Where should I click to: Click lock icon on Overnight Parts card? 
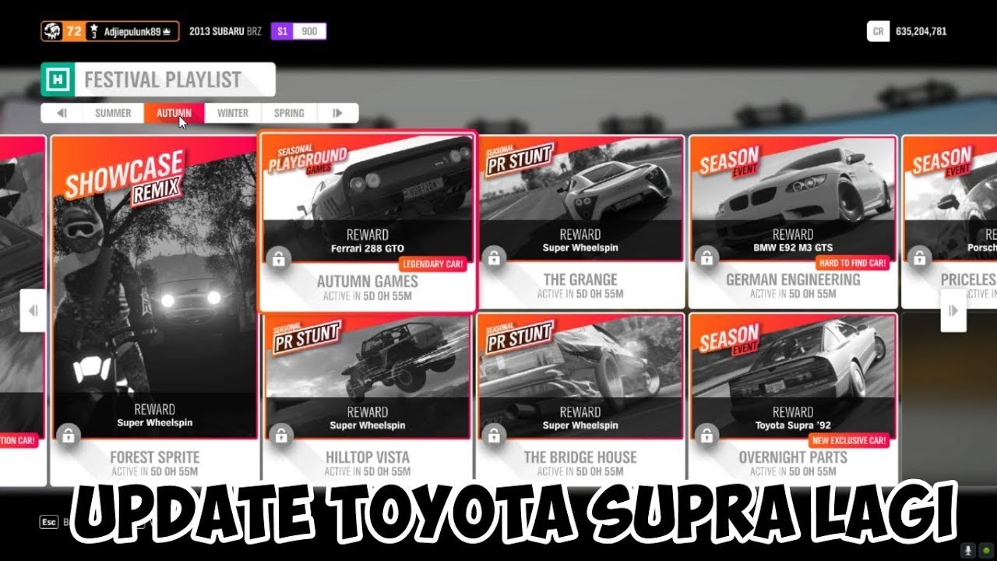pos(705,435)
